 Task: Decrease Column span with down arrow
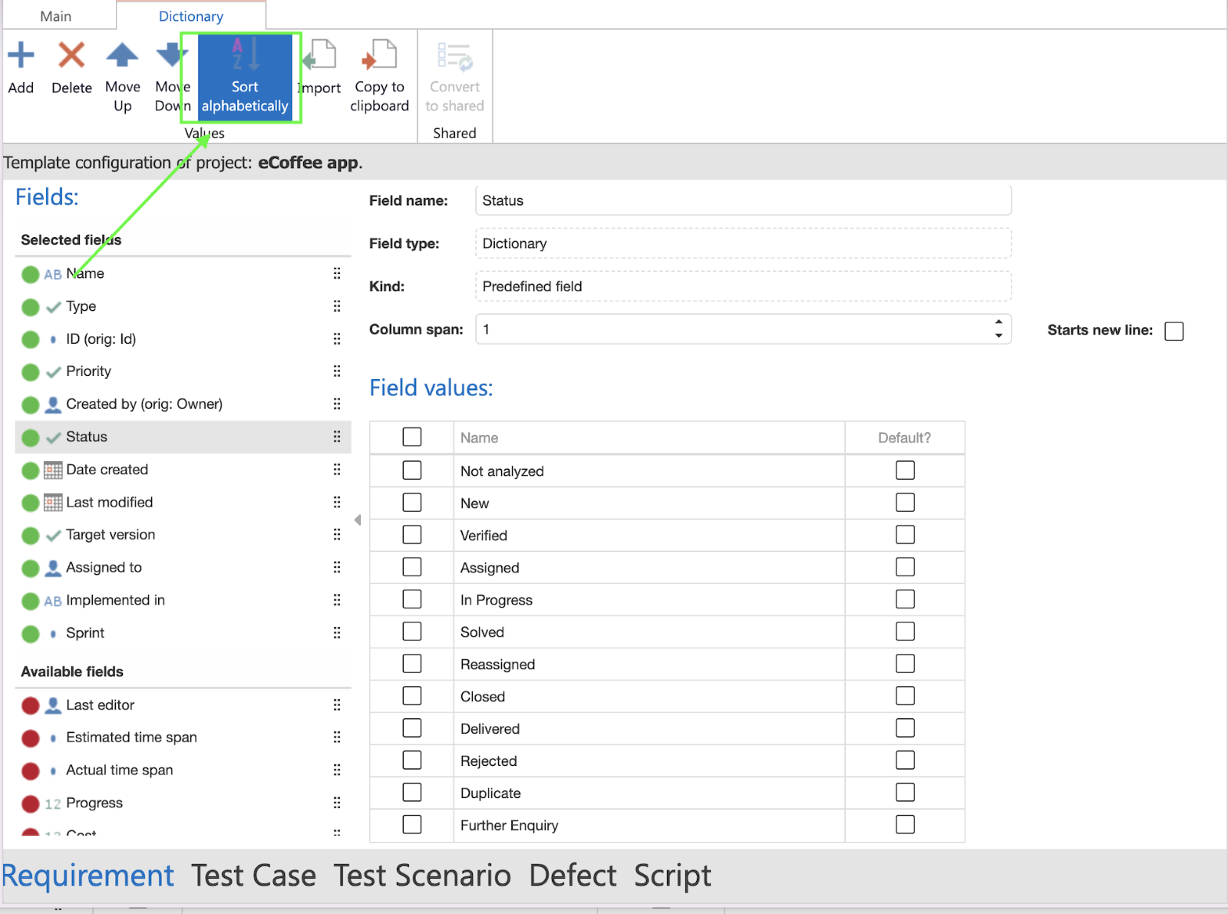[999, 335]
